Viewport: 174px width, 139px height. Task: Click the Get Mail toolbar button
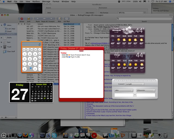coord(67,19)
